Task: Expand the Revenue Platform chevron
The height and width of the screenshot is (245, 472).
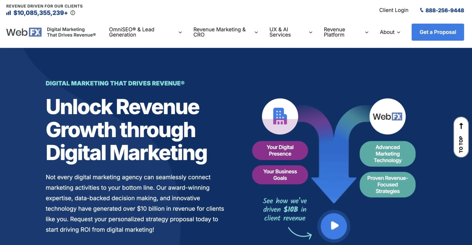Action: [x=367, y=32]
